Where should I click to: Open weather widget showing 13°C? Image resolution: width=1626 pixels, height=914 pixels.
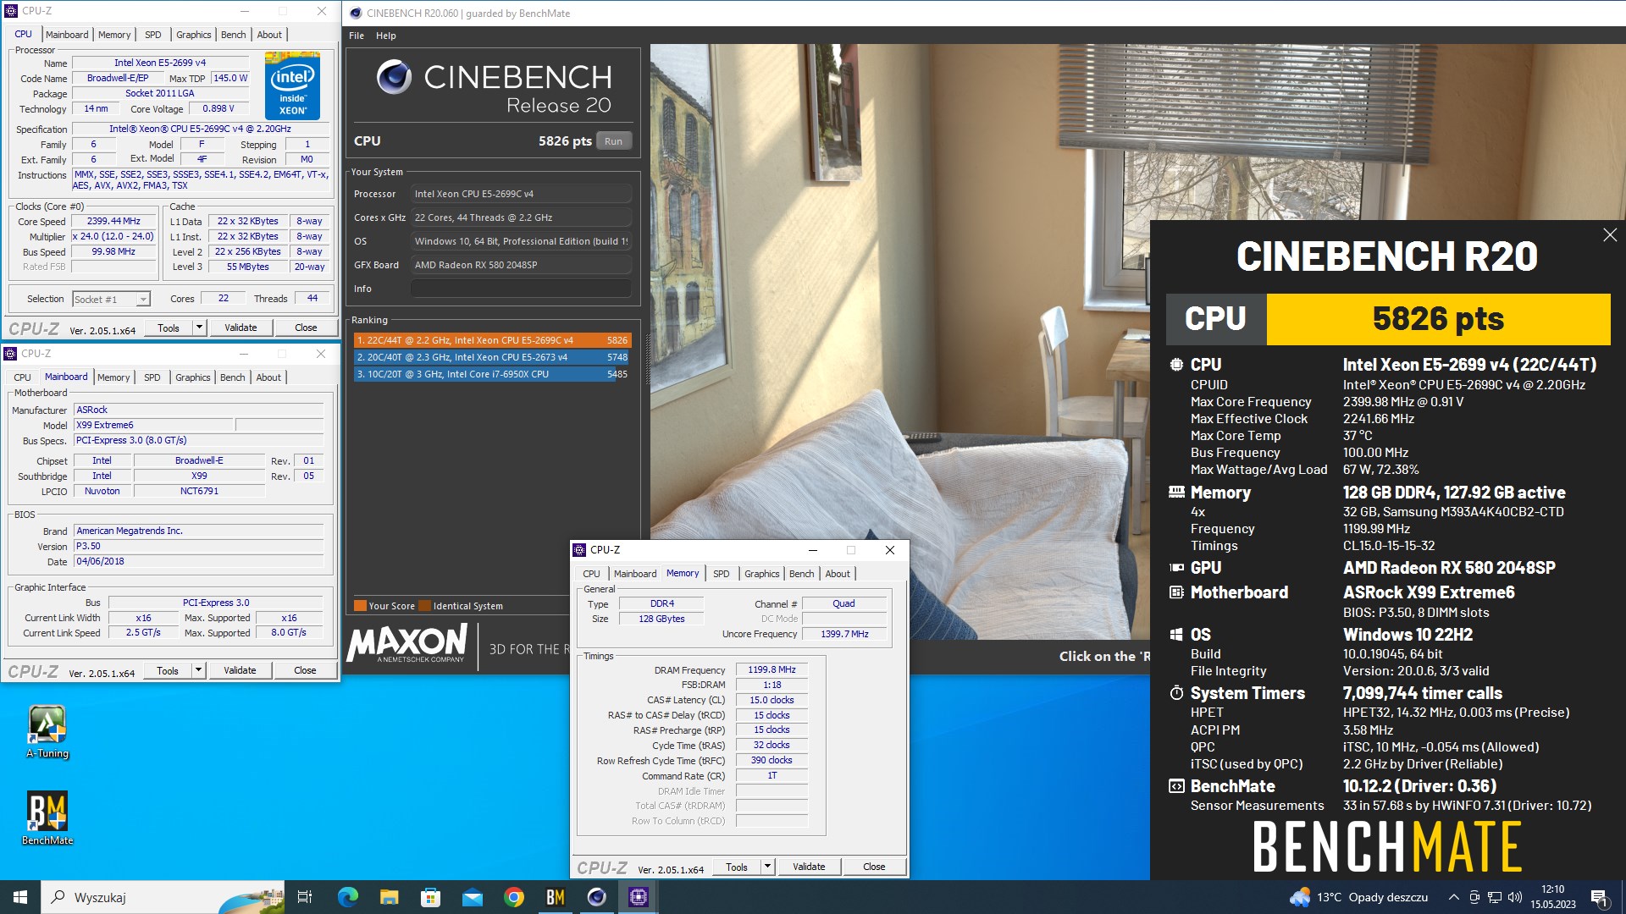tap(1359, 897)
